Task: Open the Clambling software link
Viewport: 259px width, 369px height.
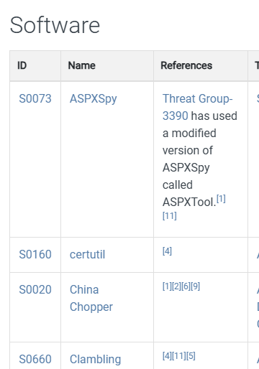Action: [95, 360]
